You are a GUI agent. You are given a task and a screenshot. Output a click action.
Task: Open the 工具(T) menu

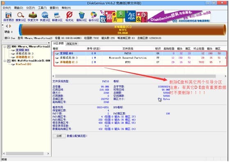pyautogui.click(x=42, y=8)
